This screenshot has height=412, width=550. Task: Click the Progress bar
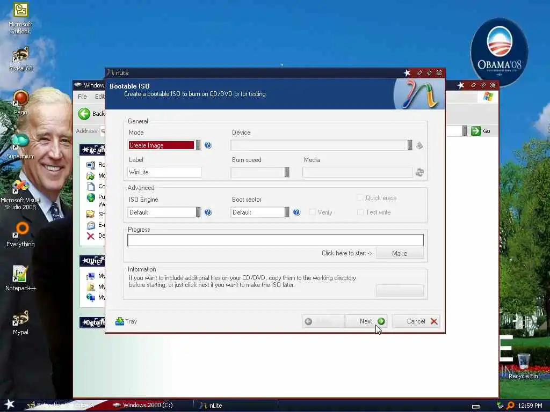click(x=276, y=240)
